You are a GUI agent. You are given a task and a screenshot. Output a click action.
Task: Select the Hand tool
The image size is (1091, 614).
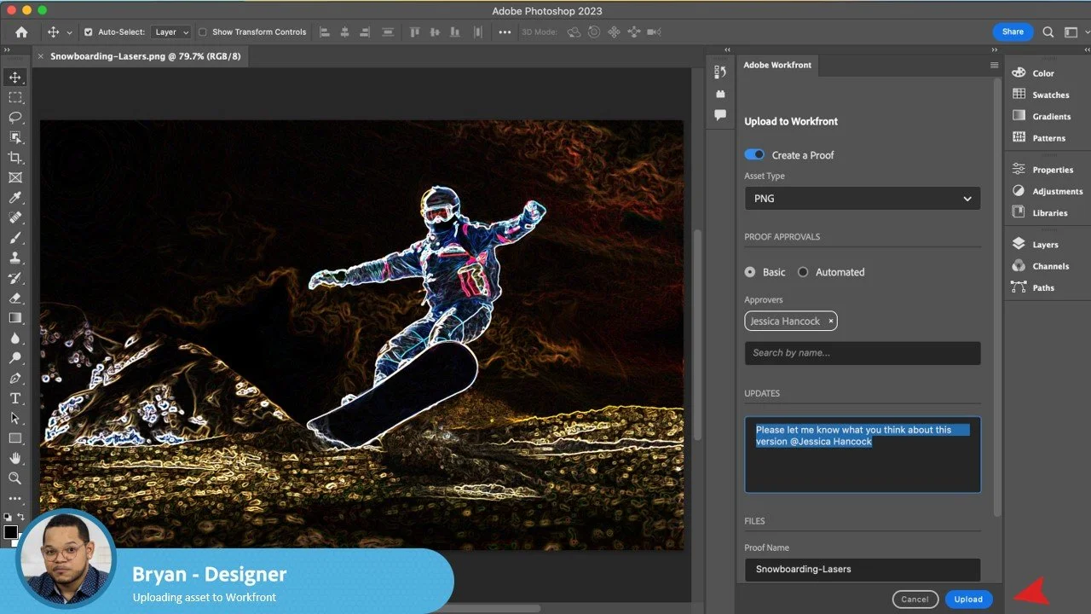[x=15, y=459]
